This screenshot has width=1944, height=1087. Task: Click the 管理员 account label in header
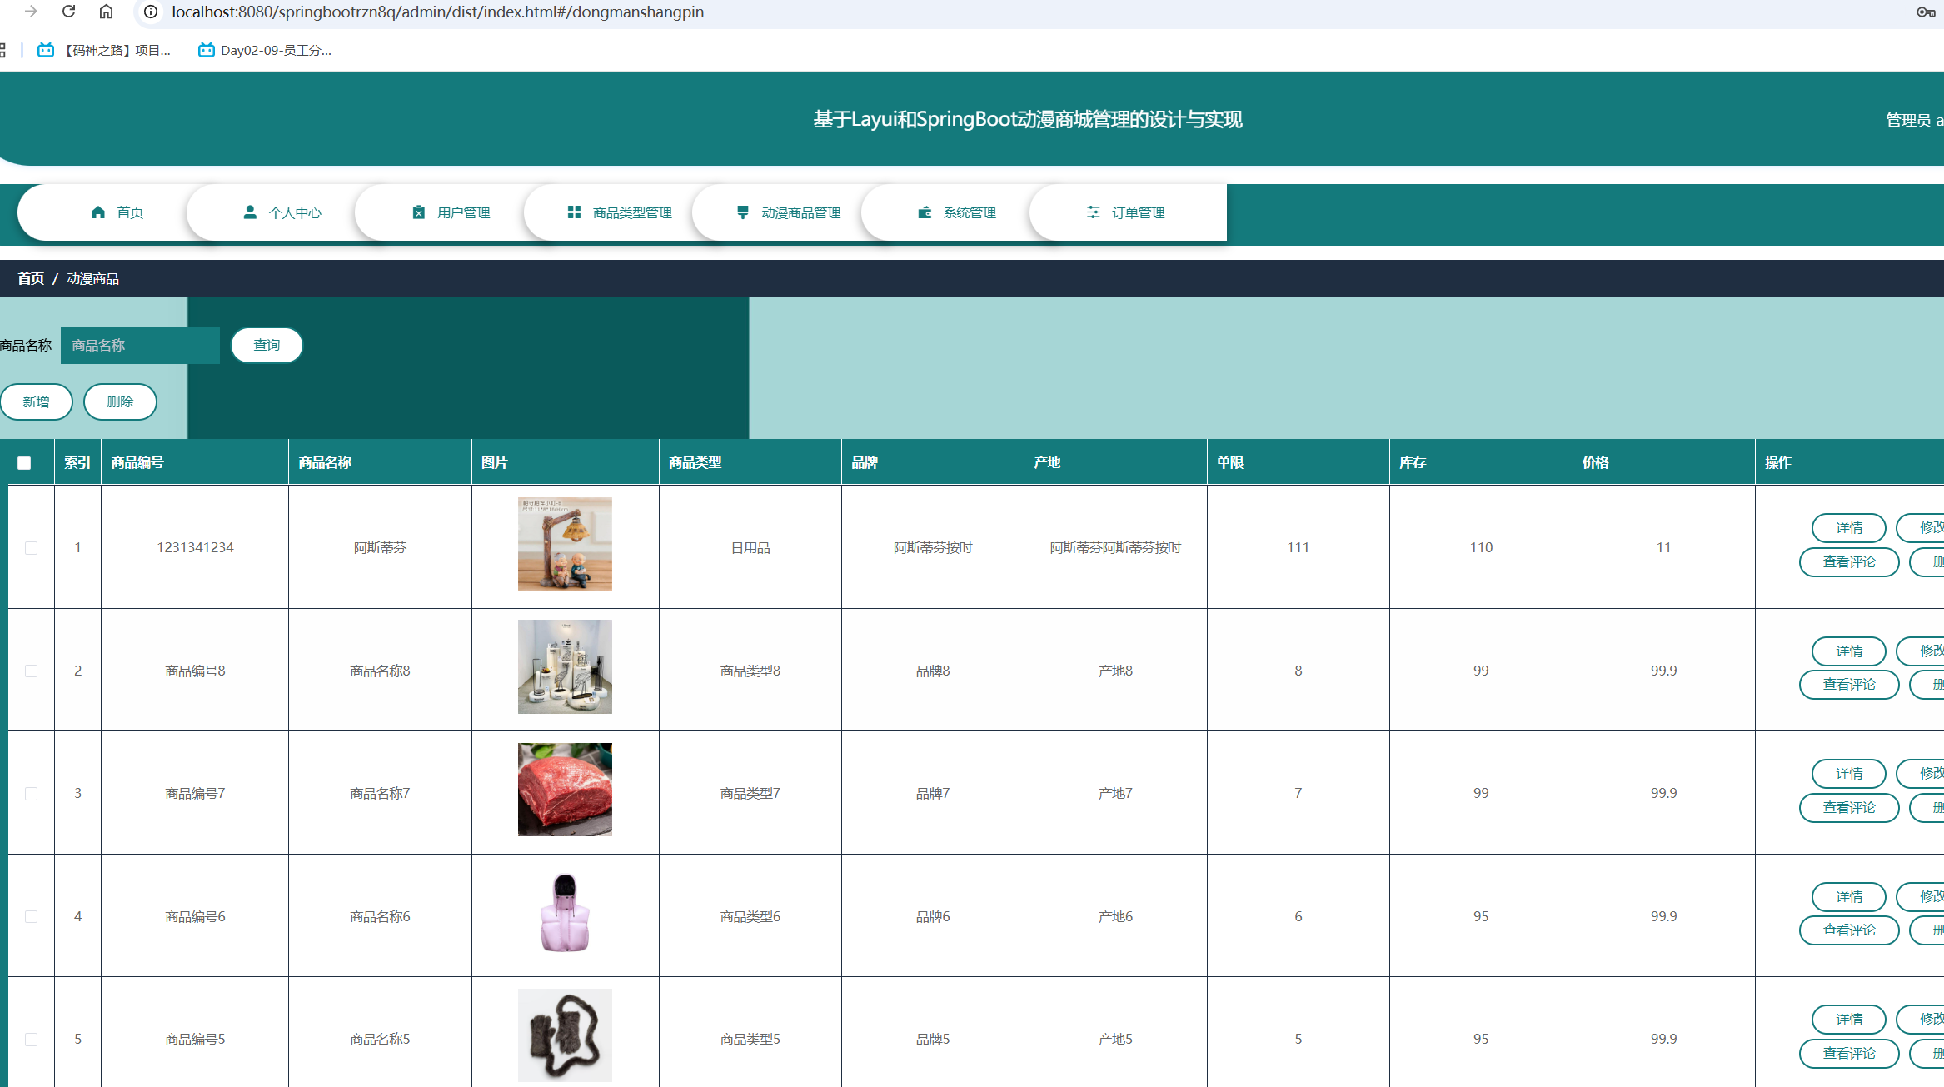coord(1914,120)
